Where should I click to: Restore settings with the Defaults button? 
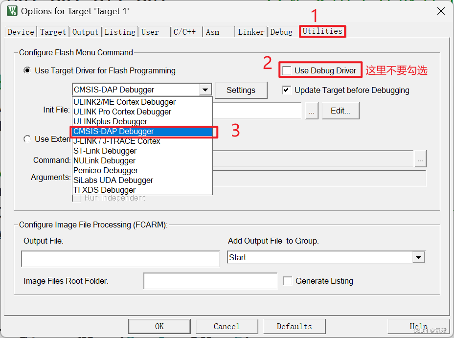point(294,326)
